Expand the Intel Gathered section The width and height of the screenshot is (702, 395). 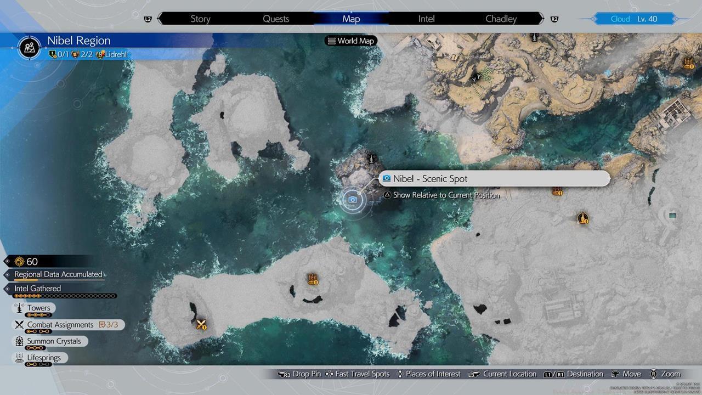tap(37, 289)
